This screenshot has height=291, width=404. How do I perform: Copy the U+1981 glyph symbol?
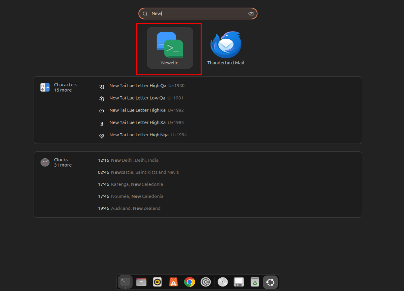pos(102,98)
